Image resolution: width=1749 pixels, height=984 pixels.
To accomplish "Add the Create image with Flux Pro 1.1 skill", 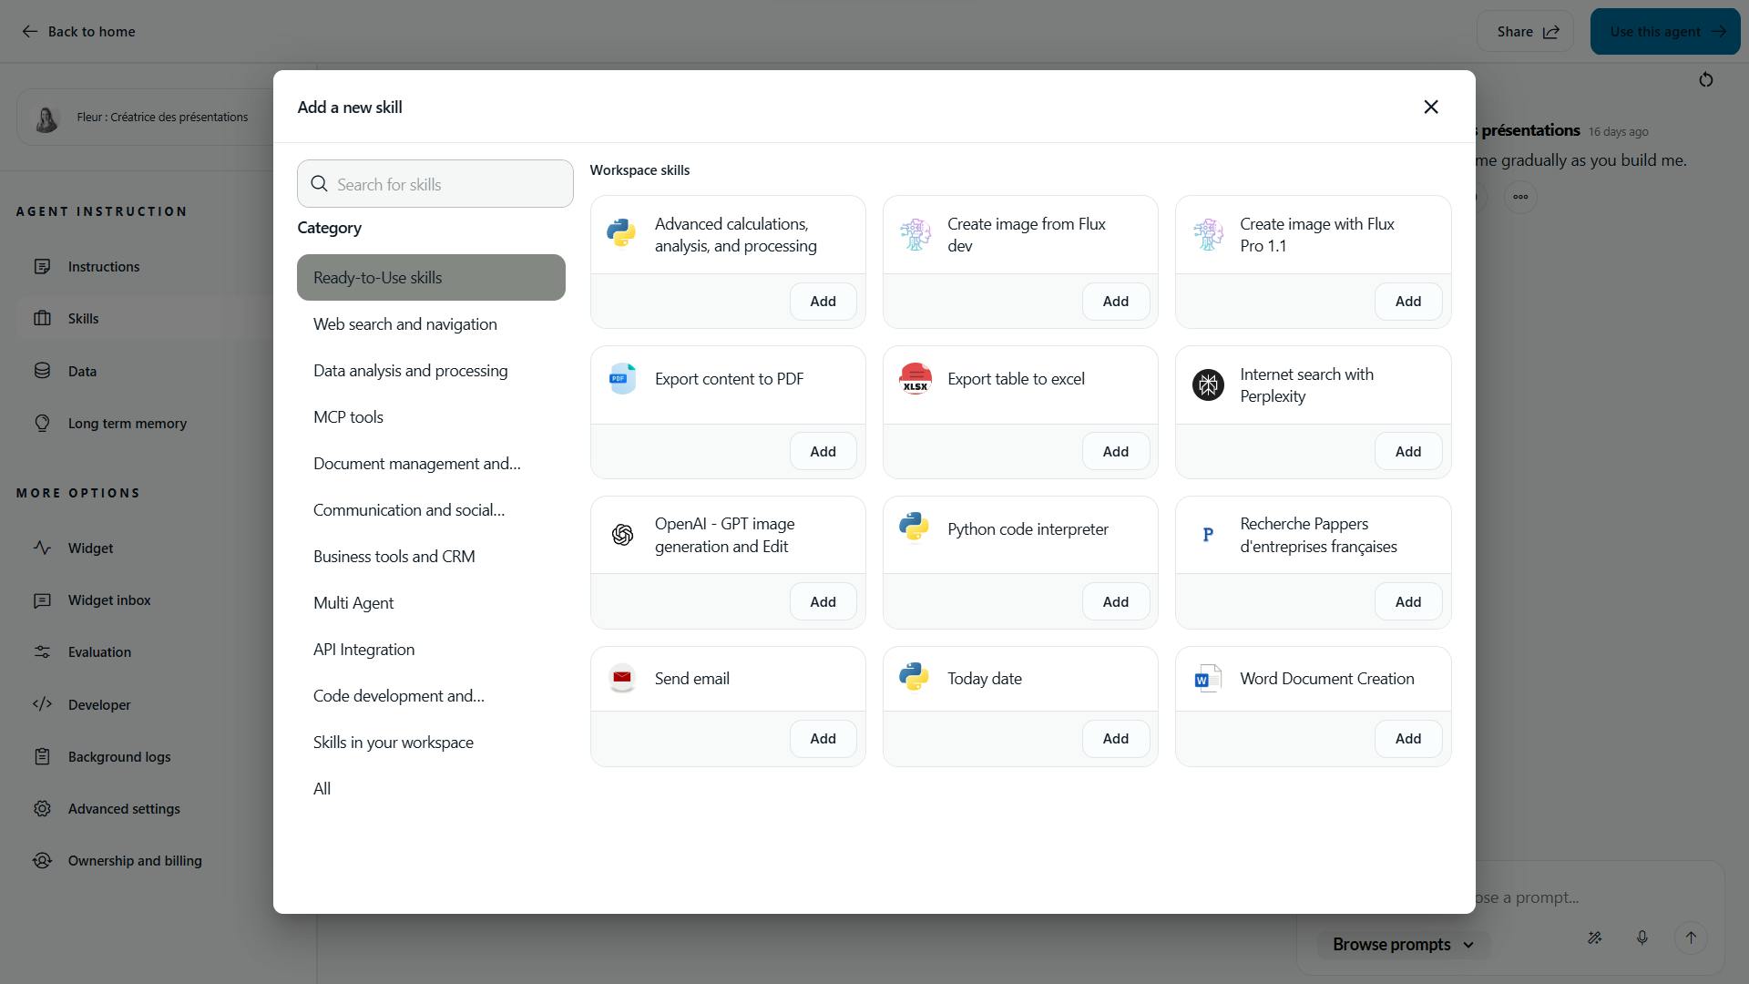I will [x=1407, y=301].
